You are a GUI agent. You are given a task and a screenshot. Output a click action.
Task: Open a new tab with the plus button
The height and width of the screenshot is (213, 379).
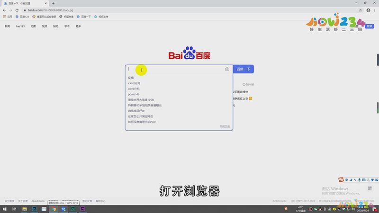click(x=53, y=3)
